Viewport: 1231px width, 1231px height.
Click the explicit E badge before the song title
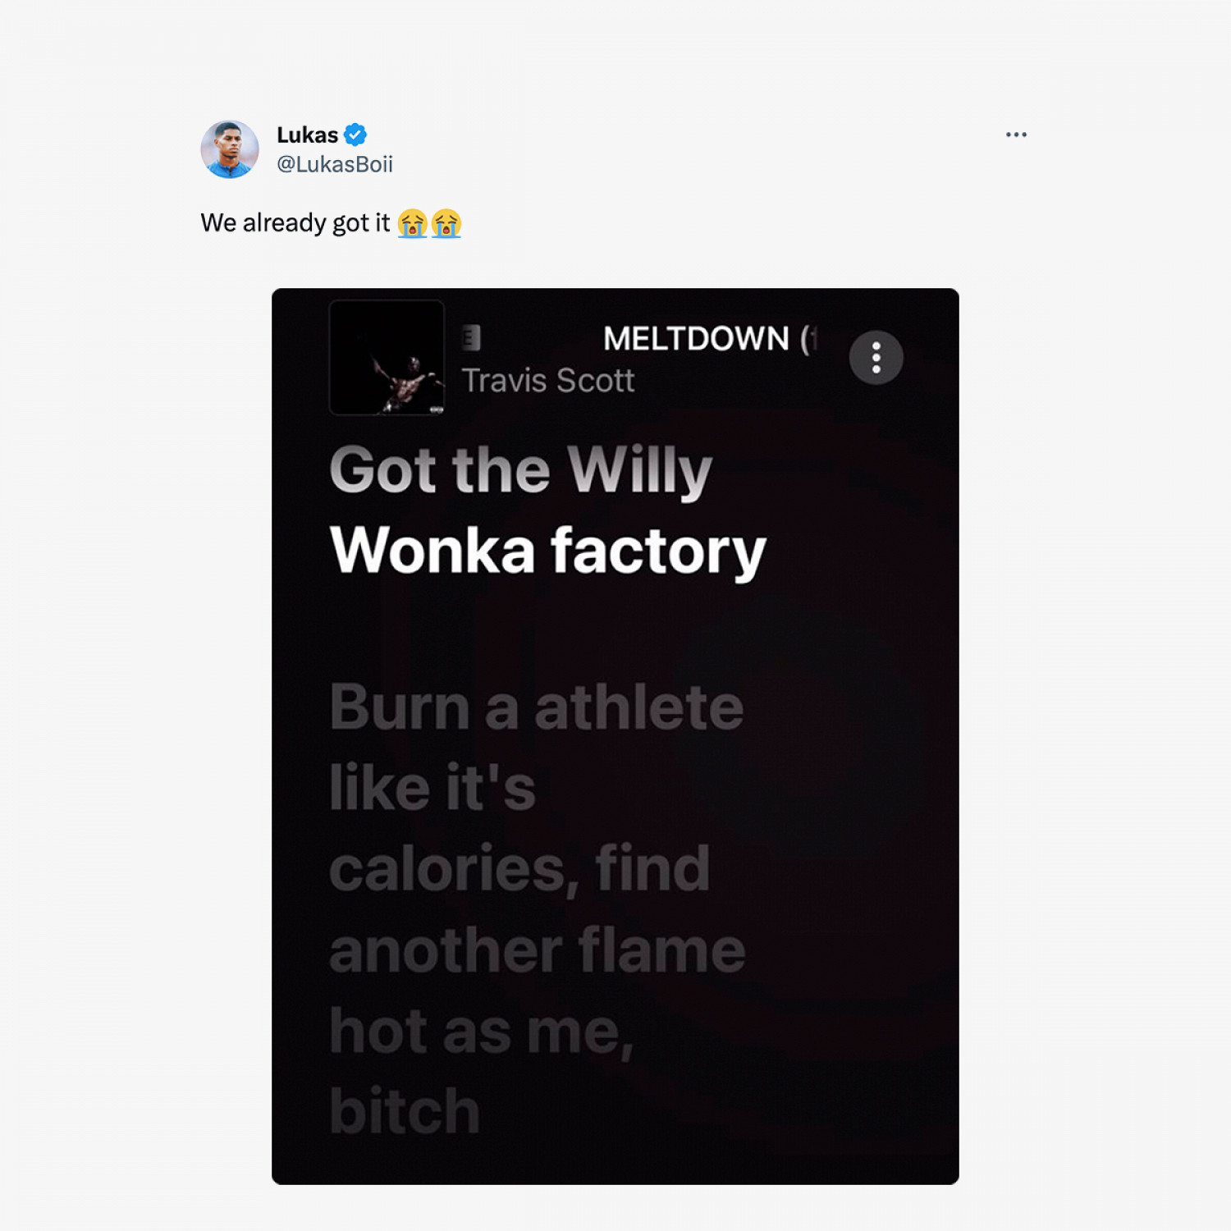click(470, 338)
